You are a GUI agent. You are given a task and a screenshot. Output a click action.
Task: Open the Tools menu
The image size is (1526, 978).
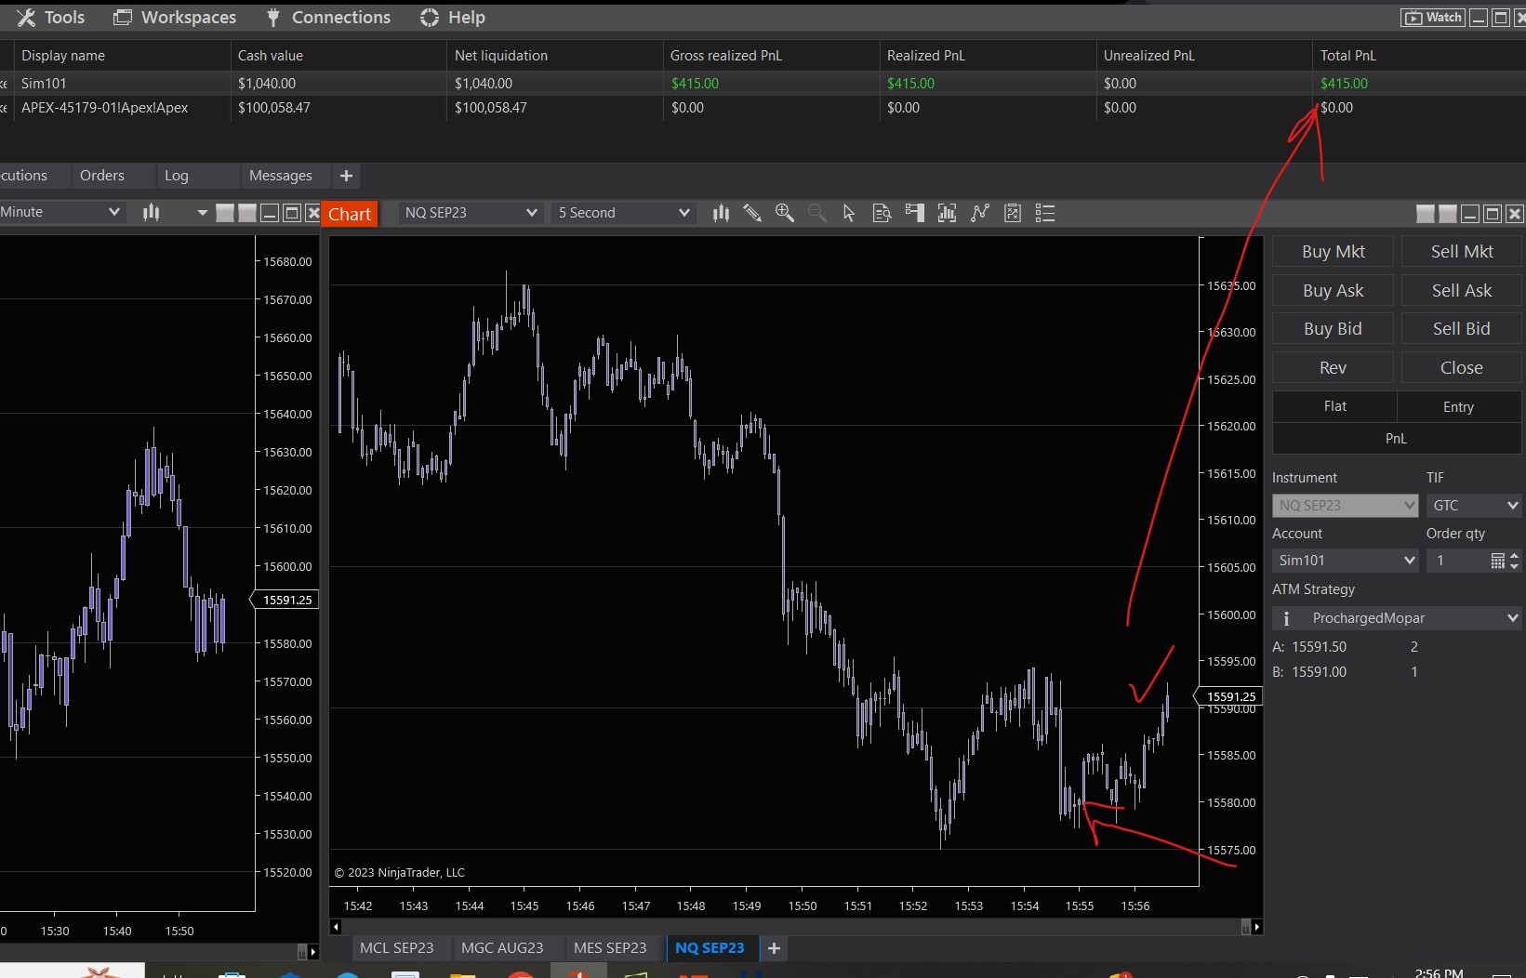pos(51,18)
